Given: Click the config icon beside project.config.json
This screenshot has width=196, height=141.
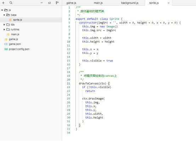Looking at the screenshot, I should (x=6, y=49).
